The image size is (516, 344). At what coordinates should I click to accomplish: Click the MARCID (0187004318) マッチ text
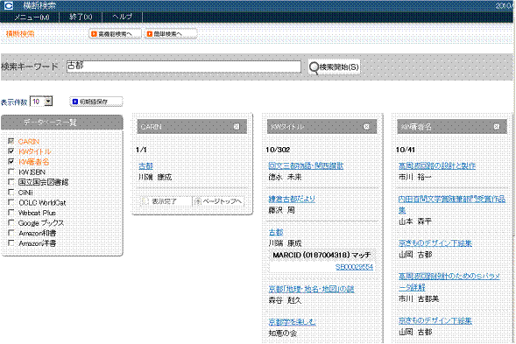tap(322, 256)
